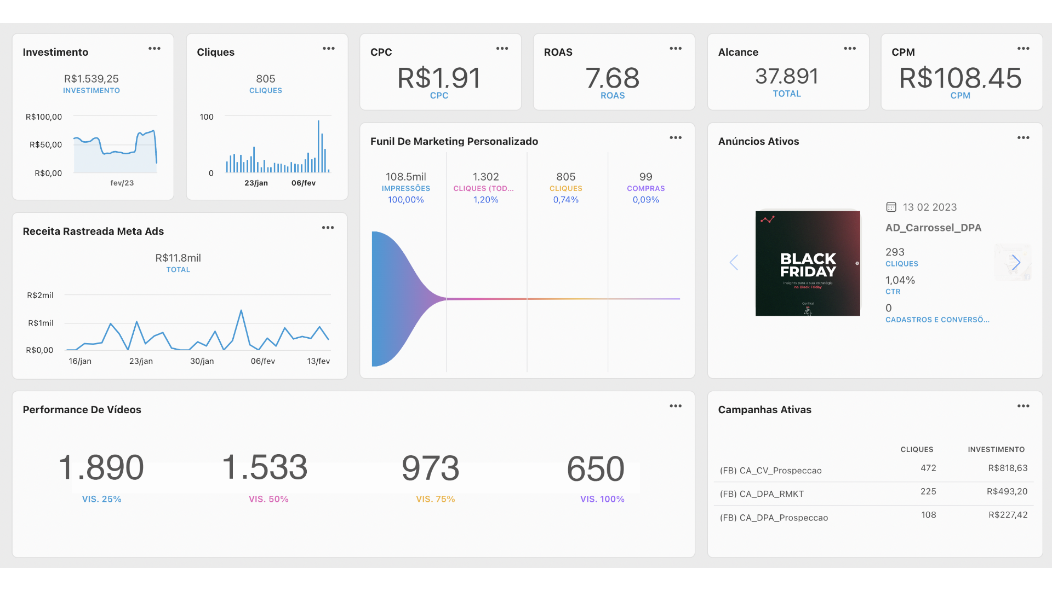Click the Alcance card three-dot icon

[850, 49]
